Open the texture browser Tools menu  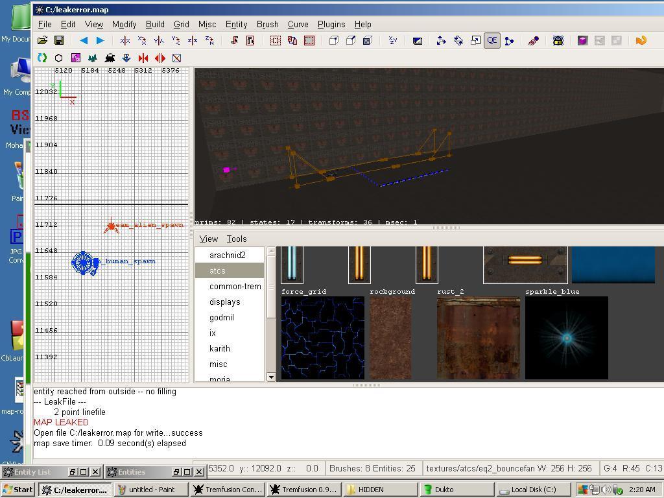coord(237,239)
